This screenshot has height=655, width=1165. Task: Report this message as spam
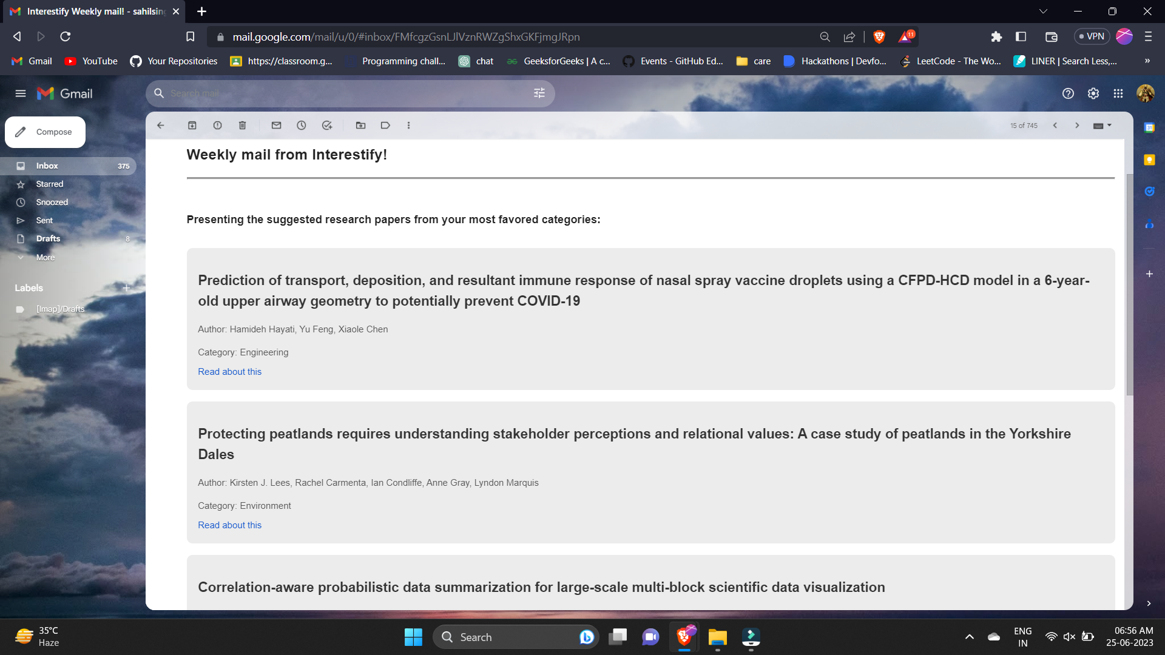coord(217,126)
